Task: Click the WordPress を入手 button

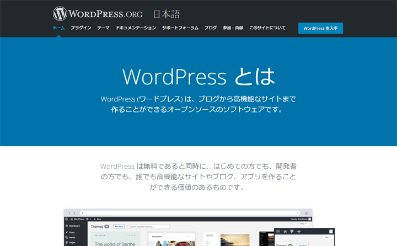Action: 320,28
